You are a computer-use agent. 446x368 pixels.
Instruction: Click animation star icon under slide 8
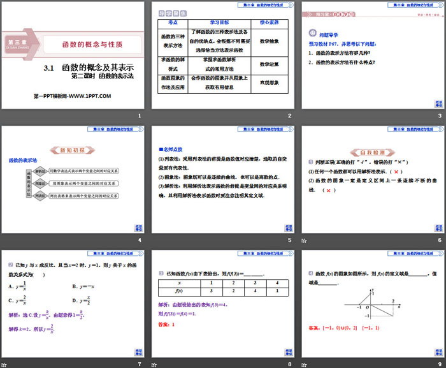coord(155,364)
